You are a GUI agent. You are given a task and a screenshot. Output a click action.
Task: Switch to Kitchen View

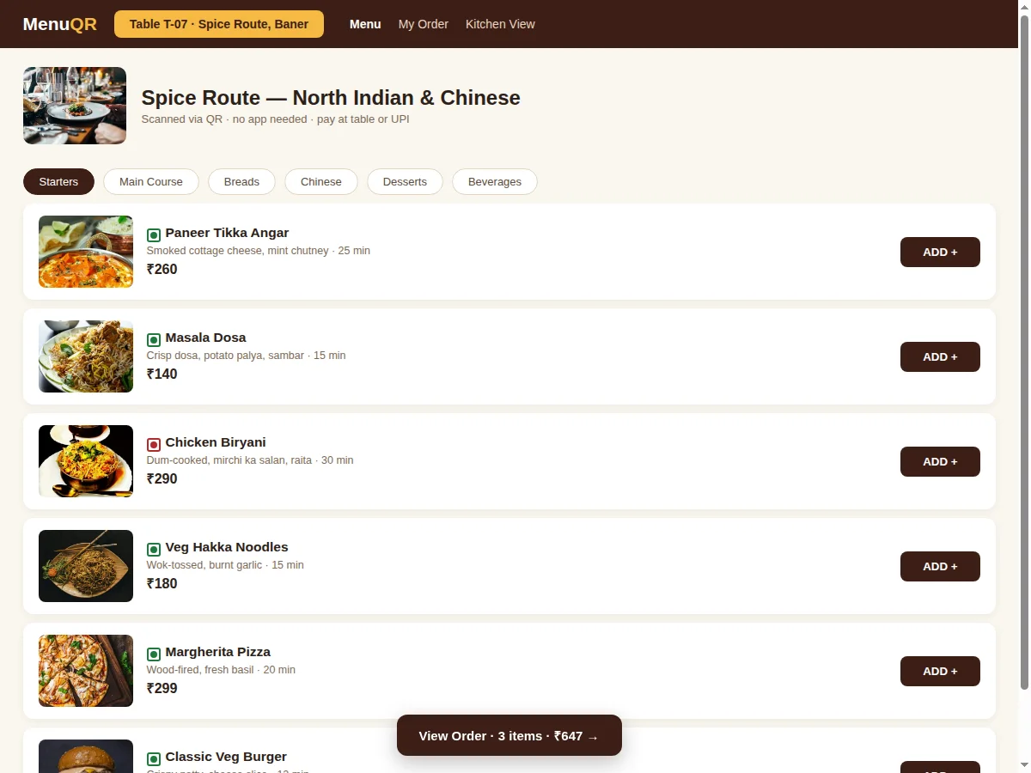click(500, 24)
